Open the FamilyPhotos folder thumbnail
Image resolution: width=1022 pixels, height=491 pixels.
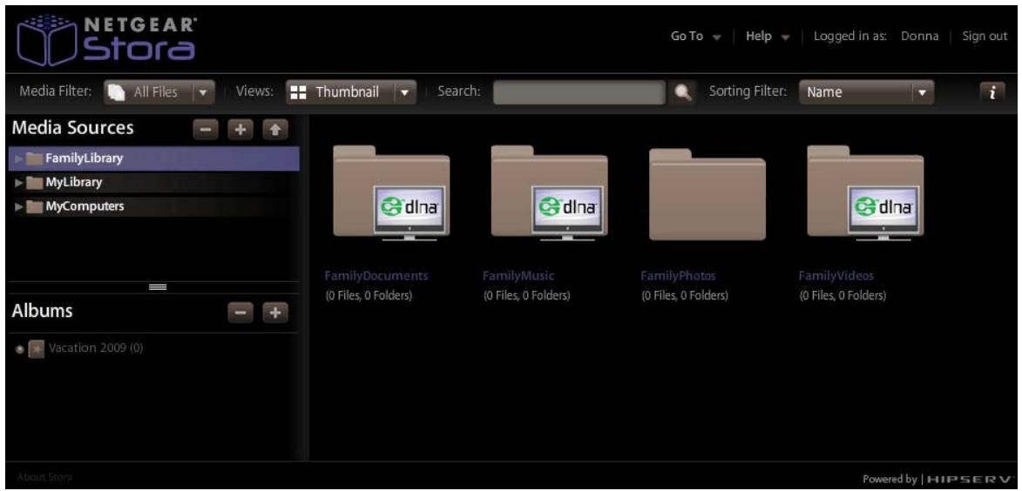point(707,195)
